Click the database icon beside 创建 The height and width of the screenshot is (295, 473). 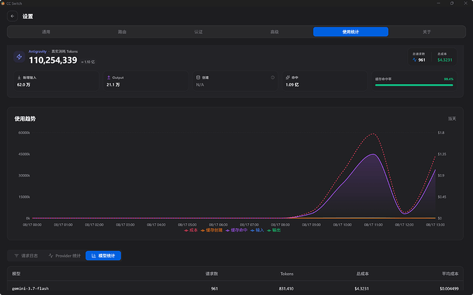click(198, 78)
